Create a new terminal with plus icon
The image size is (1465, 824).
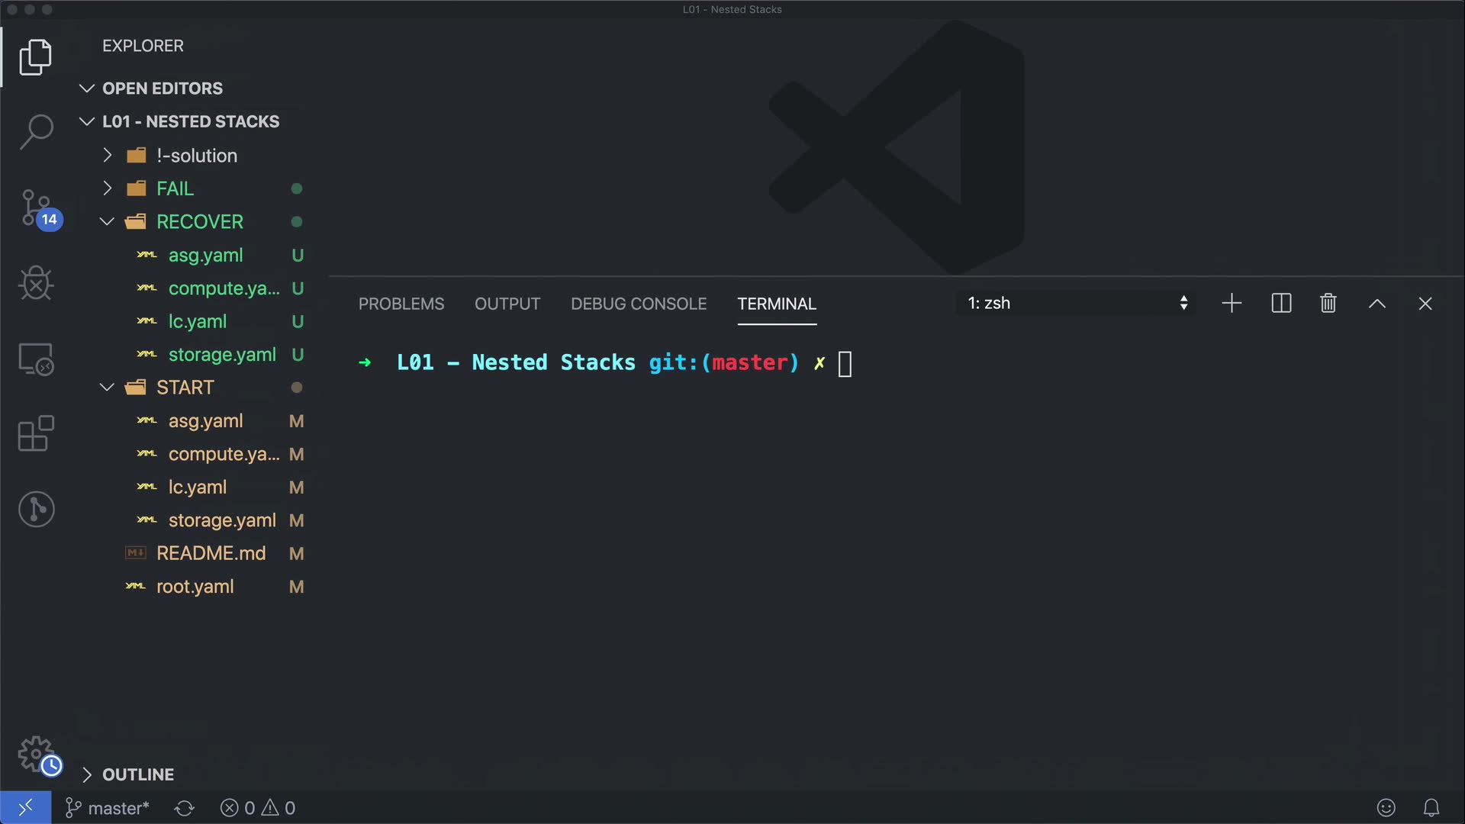click(1232, 304)
